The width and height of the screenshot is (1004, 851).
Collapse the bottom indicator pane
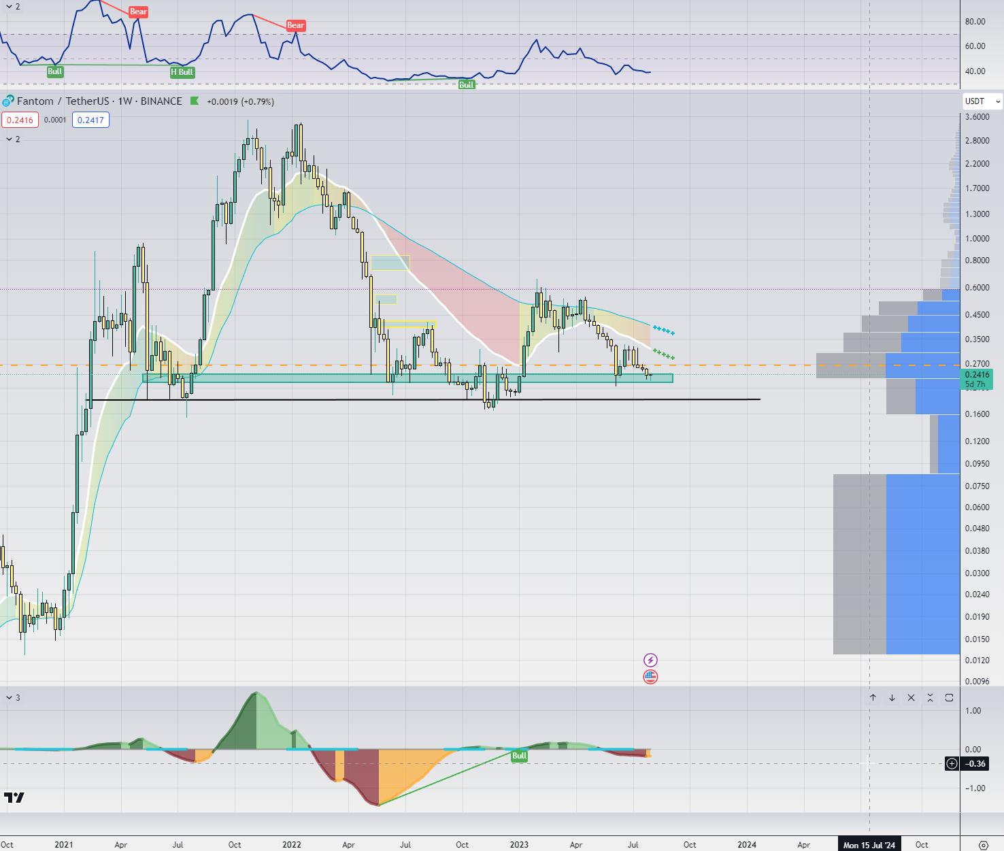pyautogui.click(x=930, y=698)
